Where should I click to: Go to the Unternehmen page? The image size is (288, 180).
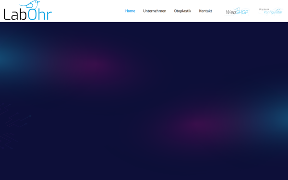(155, 11)
